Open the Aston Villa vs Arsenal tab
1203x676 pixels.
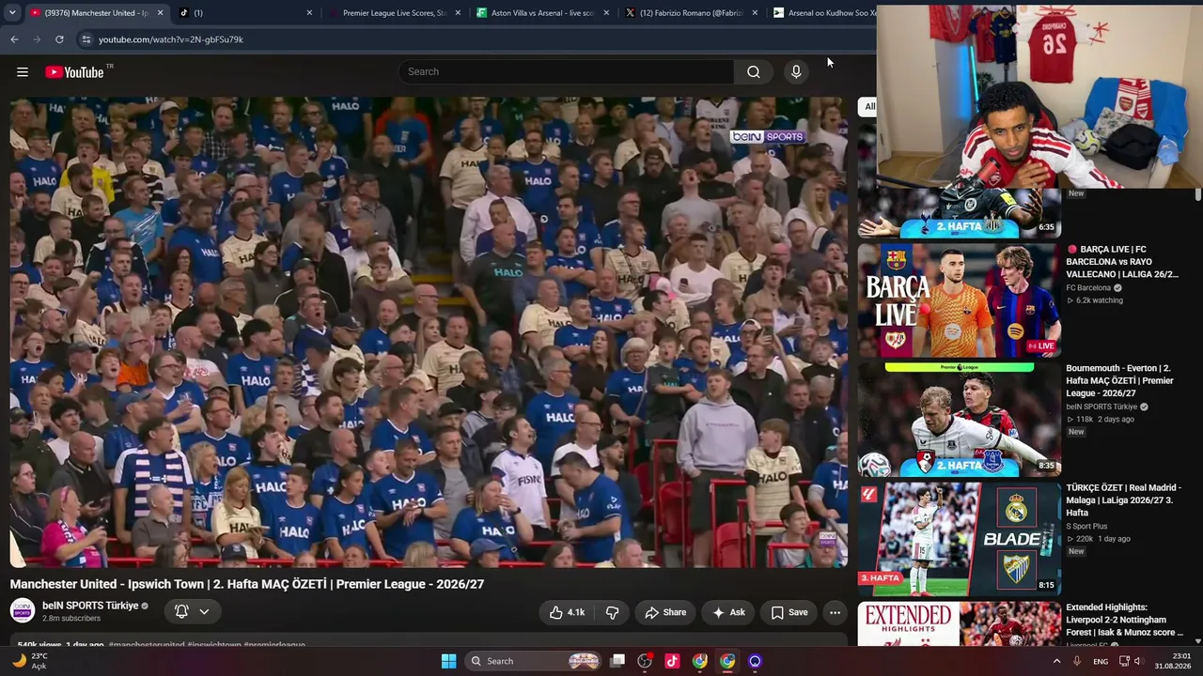click(x=543, y=13)
